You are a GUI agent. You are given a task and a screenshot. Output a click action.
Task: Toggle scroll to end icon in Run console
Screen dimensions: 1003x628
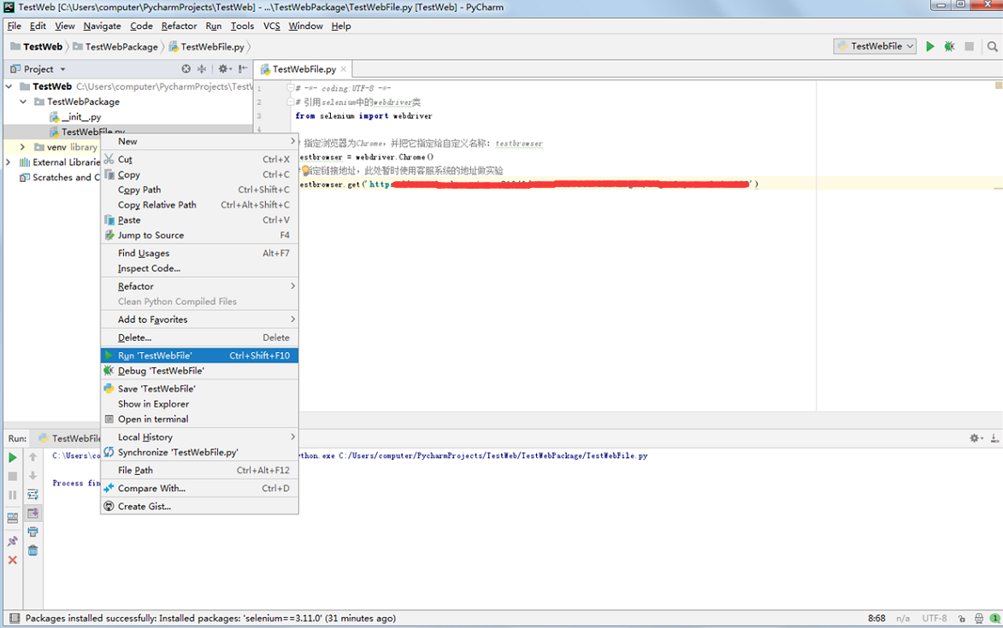pos(32,514)
